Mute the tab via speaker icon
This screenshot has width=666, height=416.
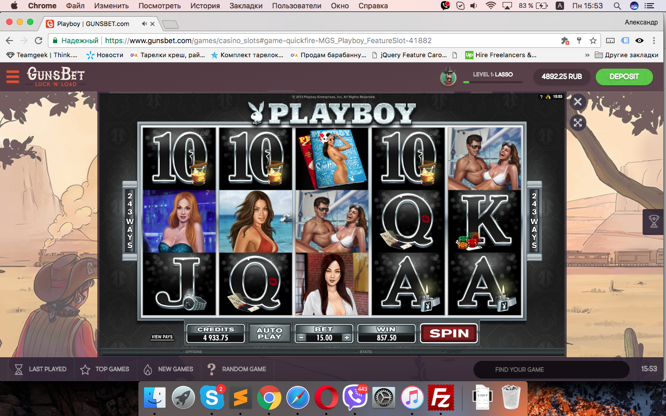[x=144, y=24]
